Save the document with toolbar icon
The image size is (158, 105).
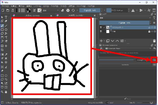point(13,10)
